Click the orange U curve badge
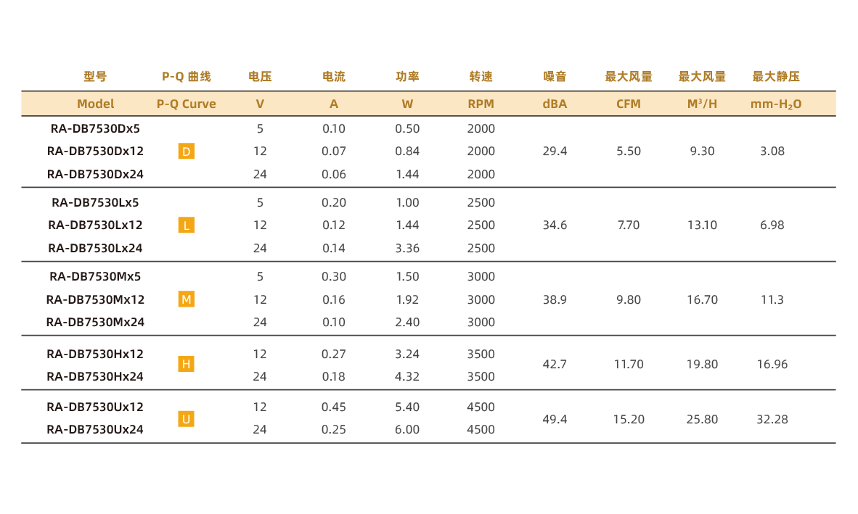 point(187,419)
